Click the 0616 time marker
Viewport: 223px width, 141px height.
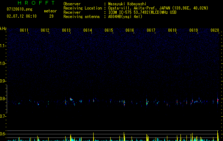pos(130,30)
